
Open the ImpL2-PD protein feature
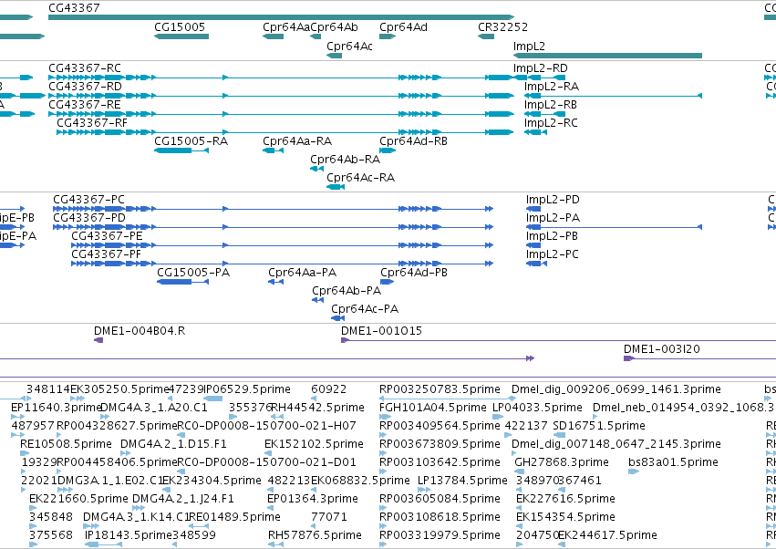(x=533, y=209)
